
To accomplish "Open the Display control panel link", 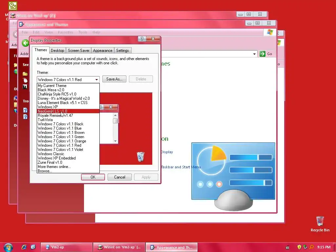I will pos(167,152).
